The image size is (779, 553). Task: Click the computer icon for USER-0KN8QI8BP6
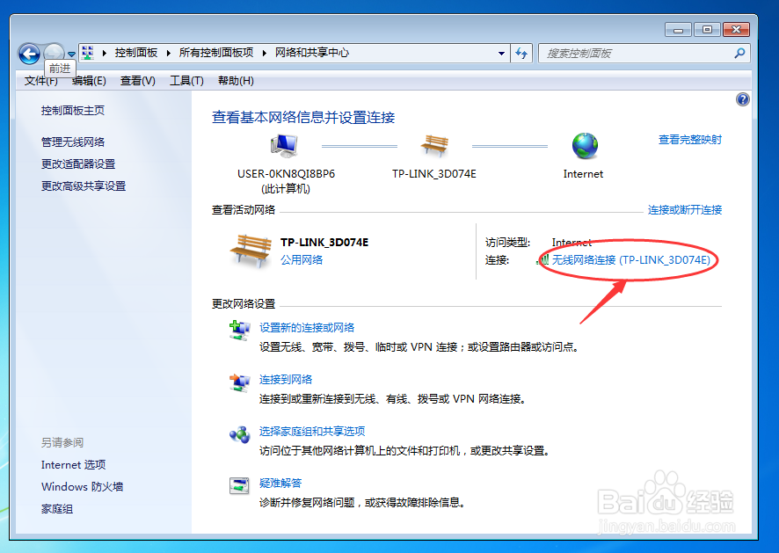coord(284,146)
